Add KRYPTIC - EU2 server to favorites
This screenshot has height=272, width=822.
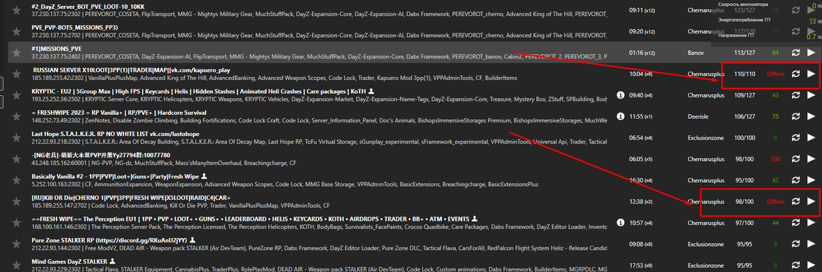tap(17, 95)
